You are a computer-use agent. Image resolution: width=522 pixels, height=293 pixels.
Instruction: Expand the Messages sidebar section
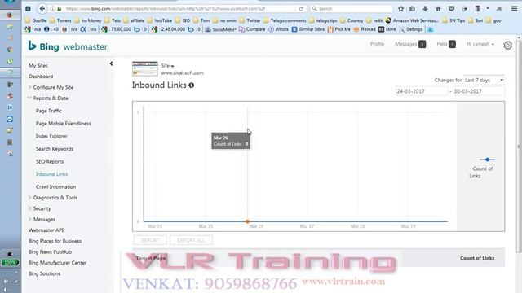coord(42,220)
